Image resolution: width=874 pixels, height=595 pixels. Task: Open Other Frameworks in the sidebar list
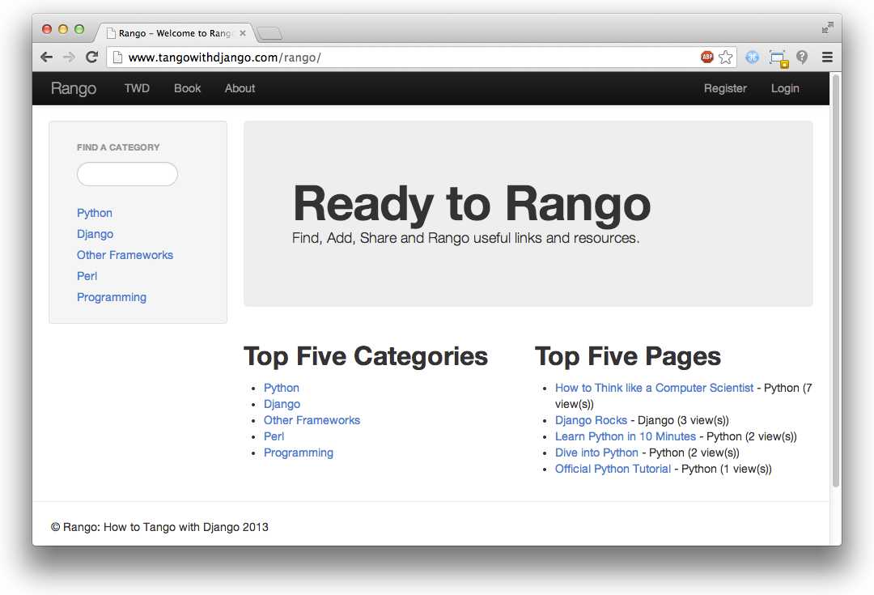point(125,255)
